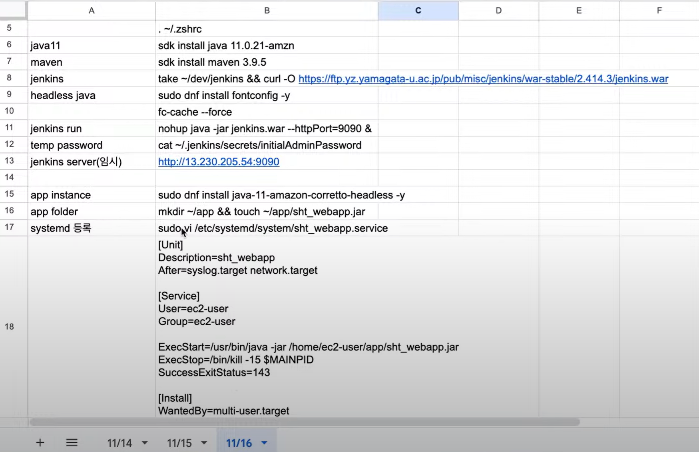Click the horizontal scrollbar thumb

[x=305, y=422]
